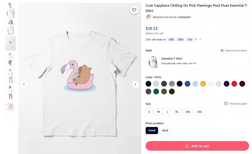252x154 pixels.
Task: Go to the next product image arrow
Action: click(x=136, y=84)
